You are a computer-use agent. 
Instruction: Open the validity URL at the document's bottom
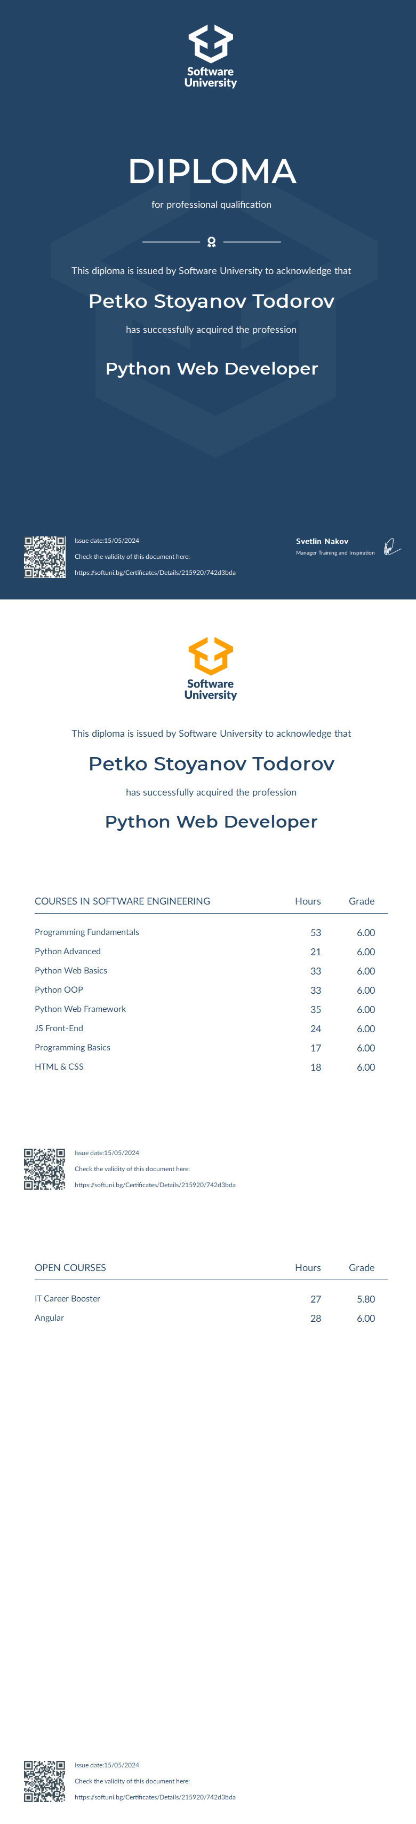155,1796
